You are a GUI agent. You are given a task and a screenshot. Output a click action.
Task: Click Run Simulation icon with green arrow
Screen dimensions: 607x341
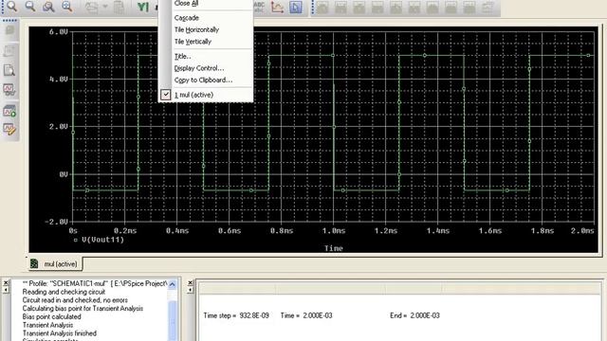coord(9,111)
